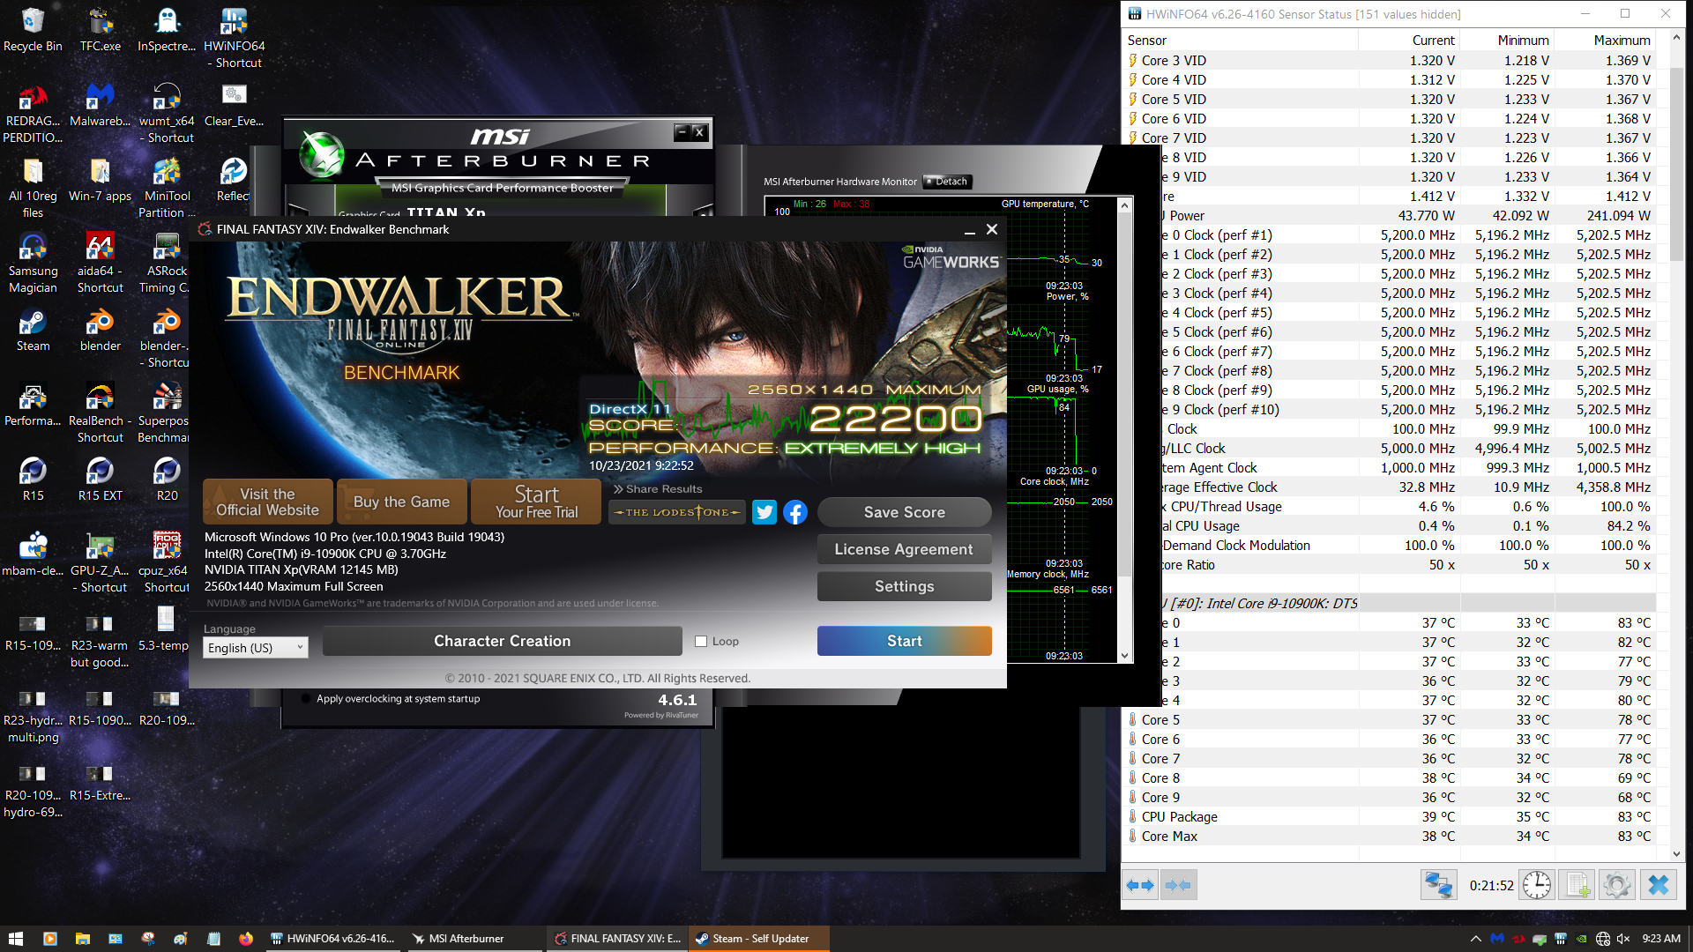The height and width of the screenshot is (952, 1693).
Task: Click the Start benchmark button
Action: click(x=904, y=641)
